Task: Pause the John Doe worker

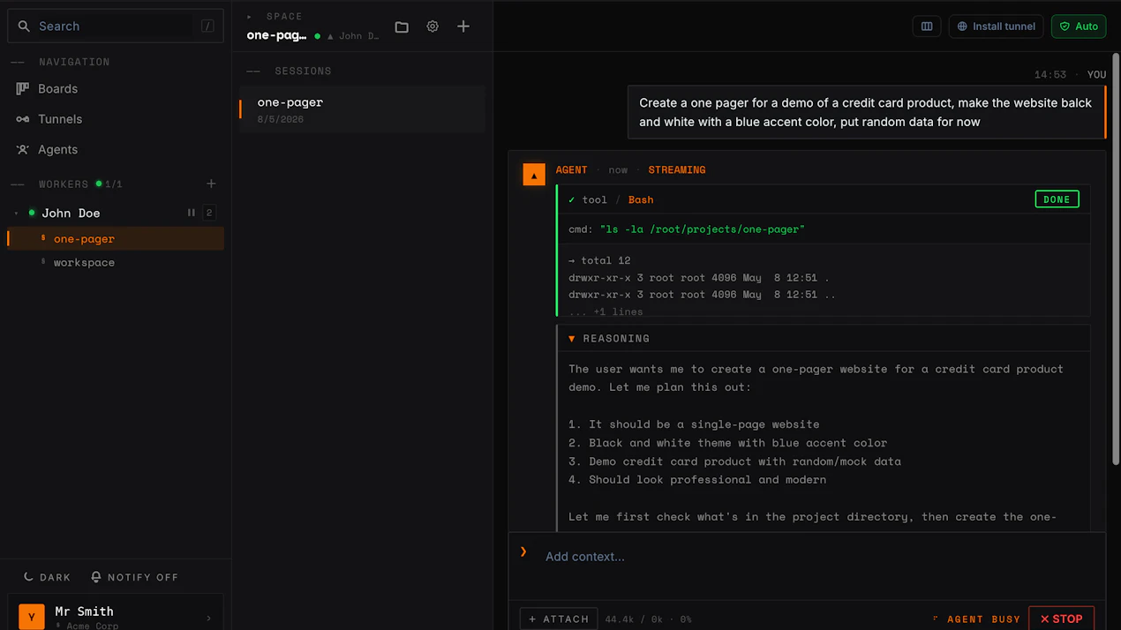Action: (191, 213)
